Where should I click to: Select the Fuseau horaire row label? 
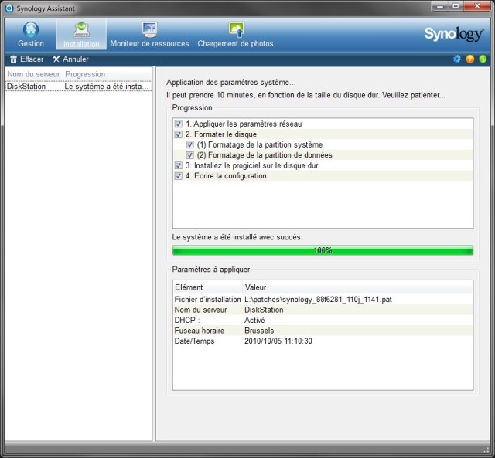[200, 331]
